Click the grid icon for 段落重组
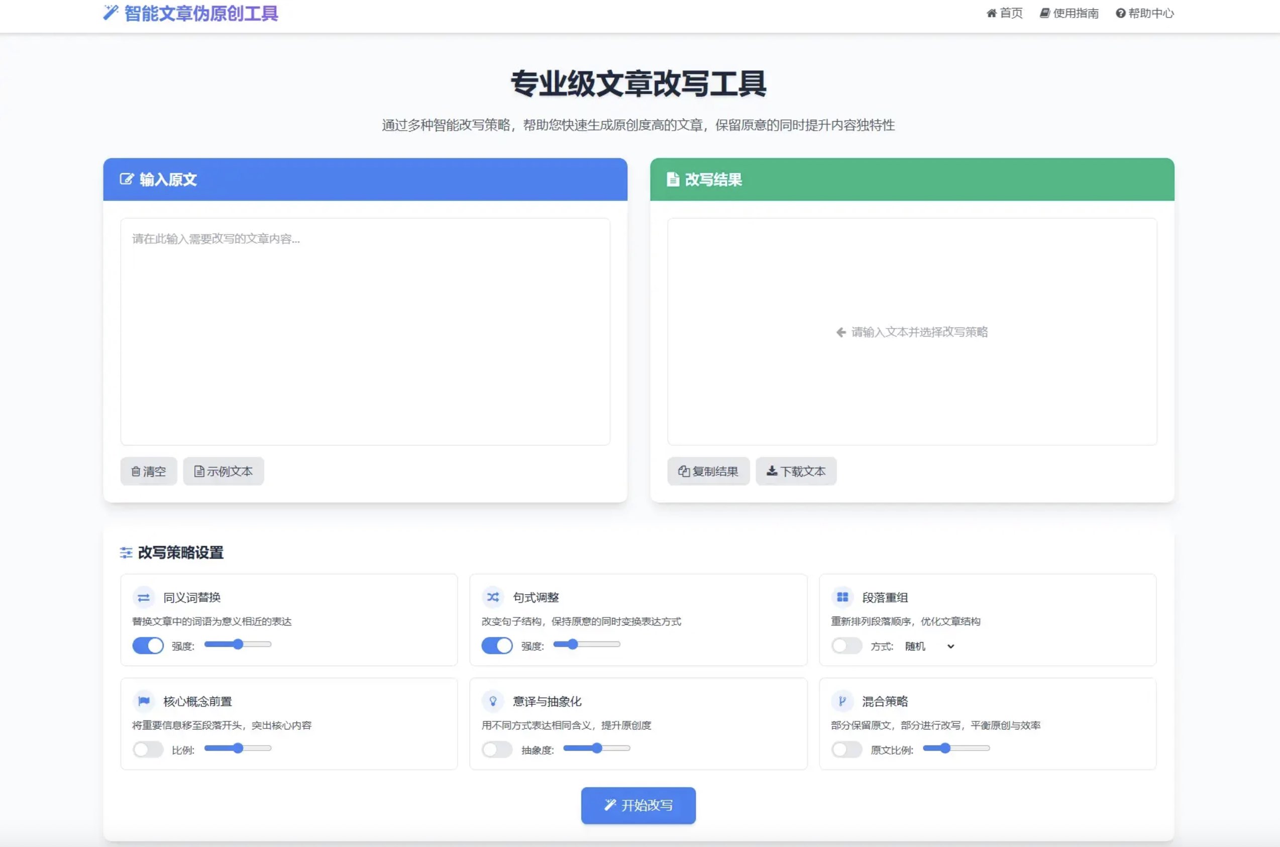The width and height of the screenshot is (1280, 847). pos(842,597)
